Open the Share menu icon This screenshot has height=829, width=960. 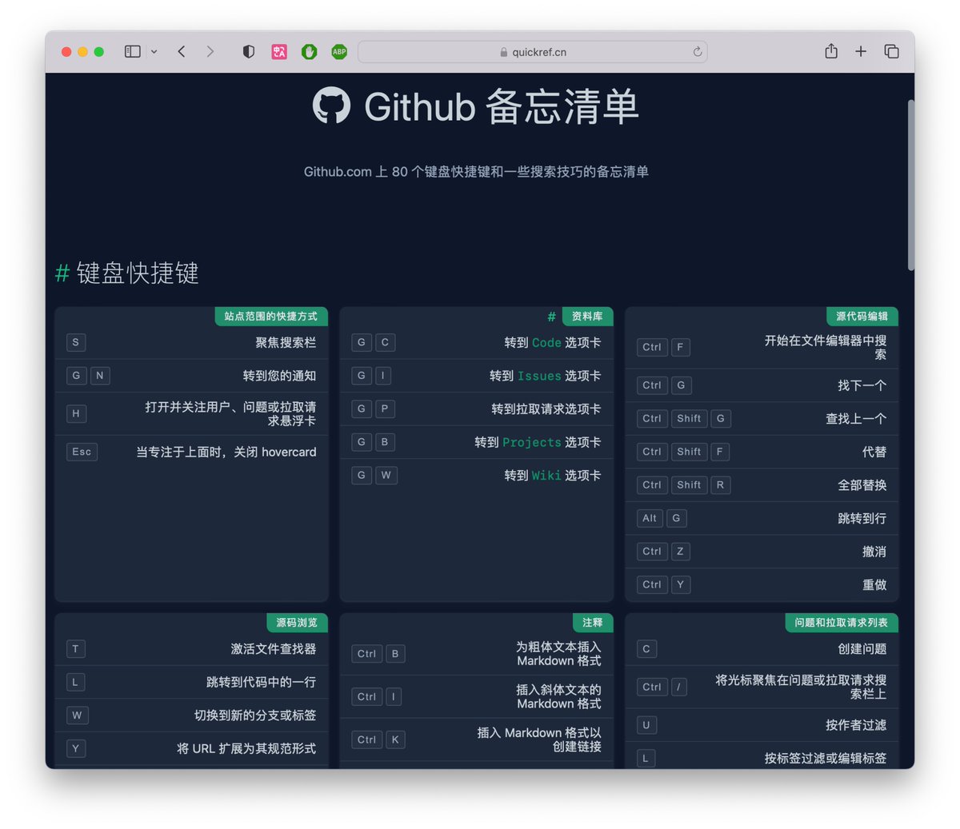831,50
